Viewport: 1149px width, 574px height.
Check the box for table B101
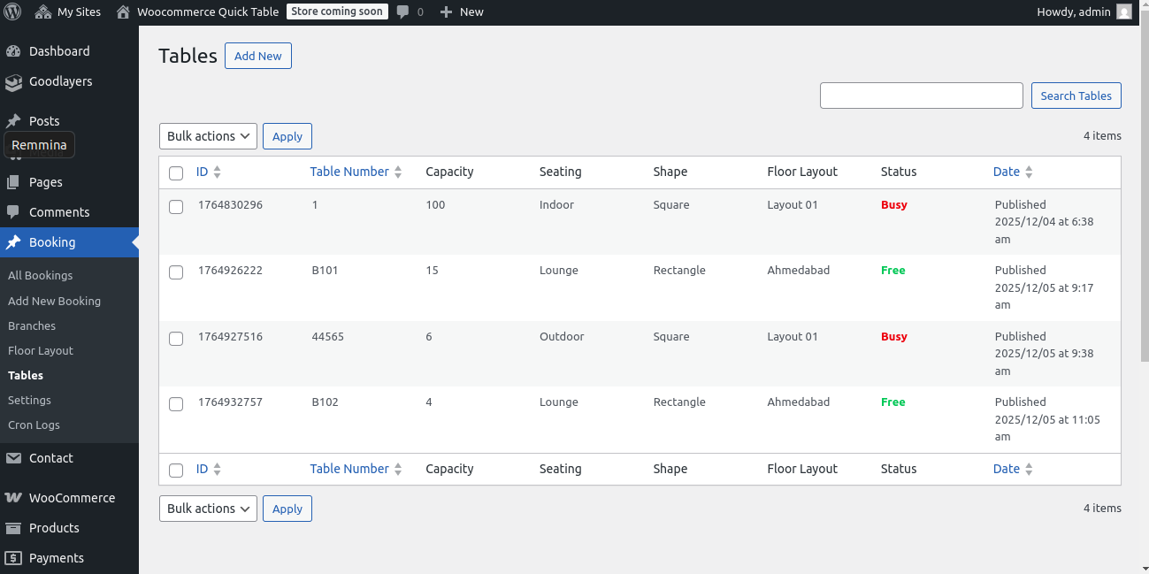[x=176, y=272]
